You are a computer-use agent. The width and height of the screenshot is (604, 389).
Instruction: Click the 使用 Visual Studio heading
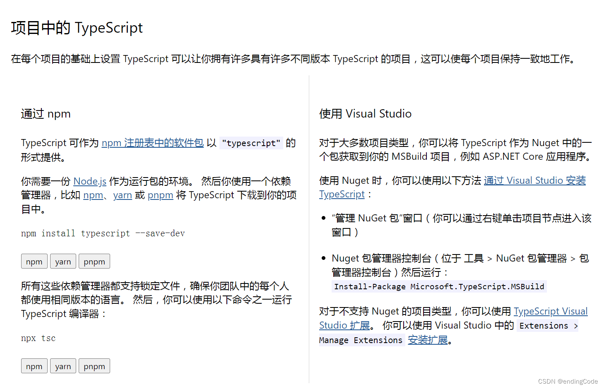[x=366, y=114]
